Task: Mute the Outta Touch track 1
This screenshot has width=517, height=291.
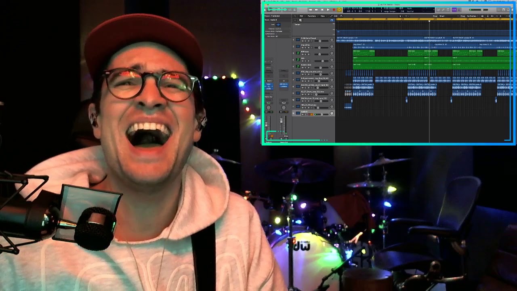Action: pos(303,41)
